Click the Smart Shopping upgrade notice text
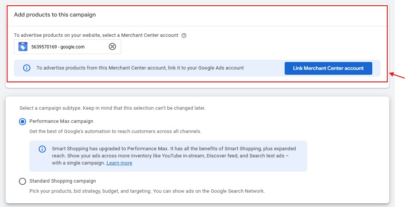405x207 pixels. pos(174,156)
